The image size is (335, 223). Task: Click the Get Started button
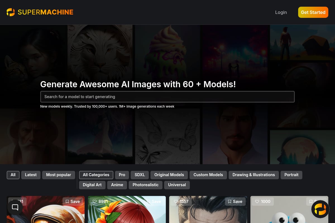tap(313, 12)
